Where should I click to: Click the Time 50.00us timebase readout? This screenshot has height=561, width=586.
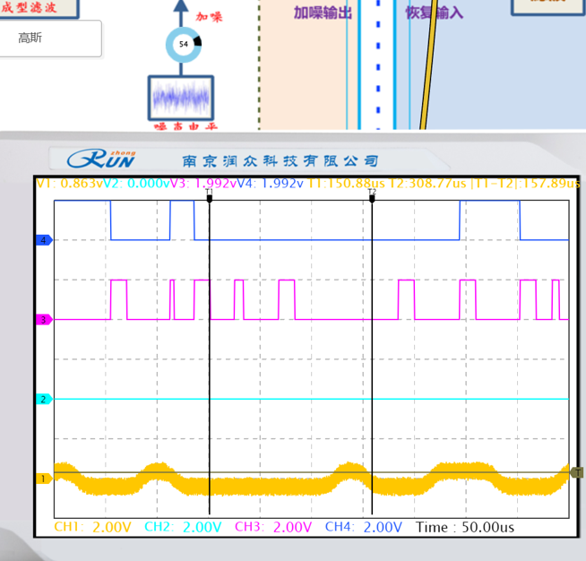point(466,527)
